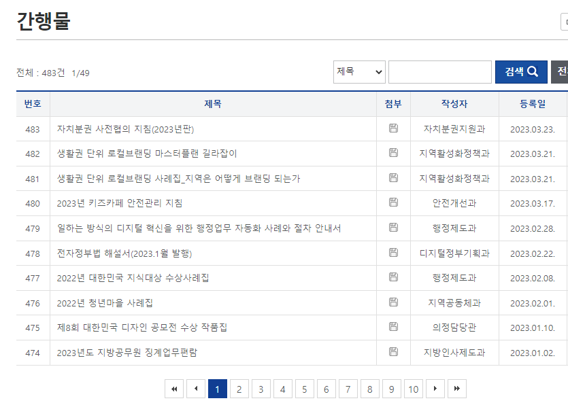The width and height of the screenshot is (568, 405).
Task: Click row number 474 cell
Action: (33, 353)
